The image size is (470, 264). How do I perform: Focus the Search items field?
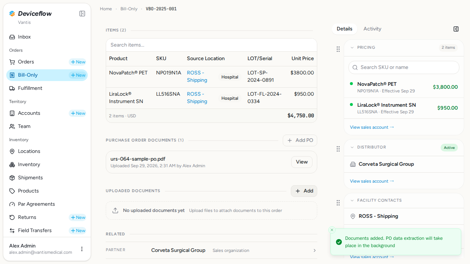211,45
